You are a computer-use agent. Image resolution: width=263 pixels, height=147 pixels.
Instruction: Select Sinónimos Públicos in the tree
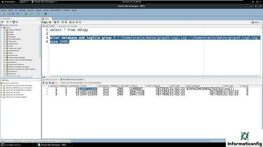coord(16,65)
